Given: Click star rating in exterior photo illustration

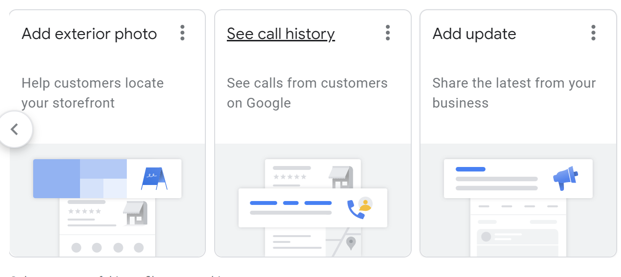Looking at the screenshot, I should tap(84, 211).
